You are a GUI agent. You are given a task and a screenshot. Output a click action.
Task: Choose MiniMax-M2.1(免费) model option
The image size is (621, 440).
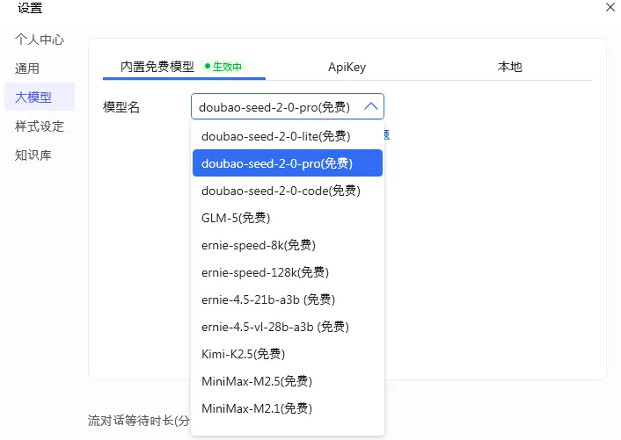tap(288, 408)
